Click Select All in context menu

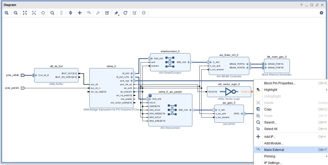(x=271, y=129)
